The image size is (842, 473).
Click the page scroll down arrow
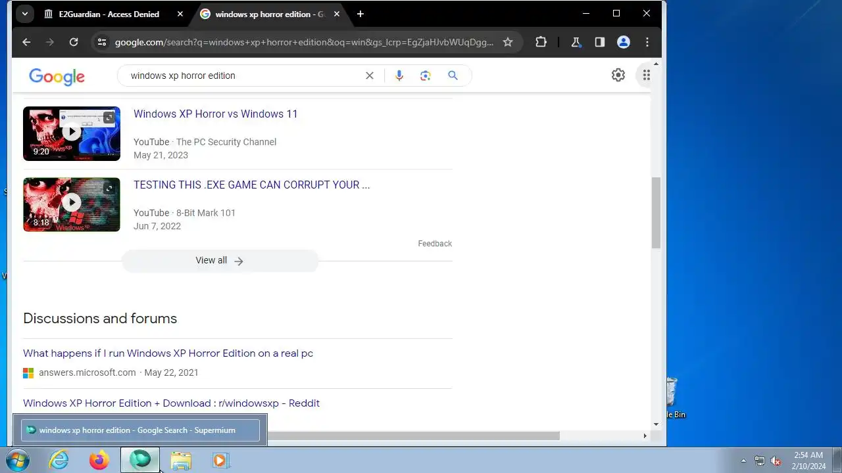[656, 424]
